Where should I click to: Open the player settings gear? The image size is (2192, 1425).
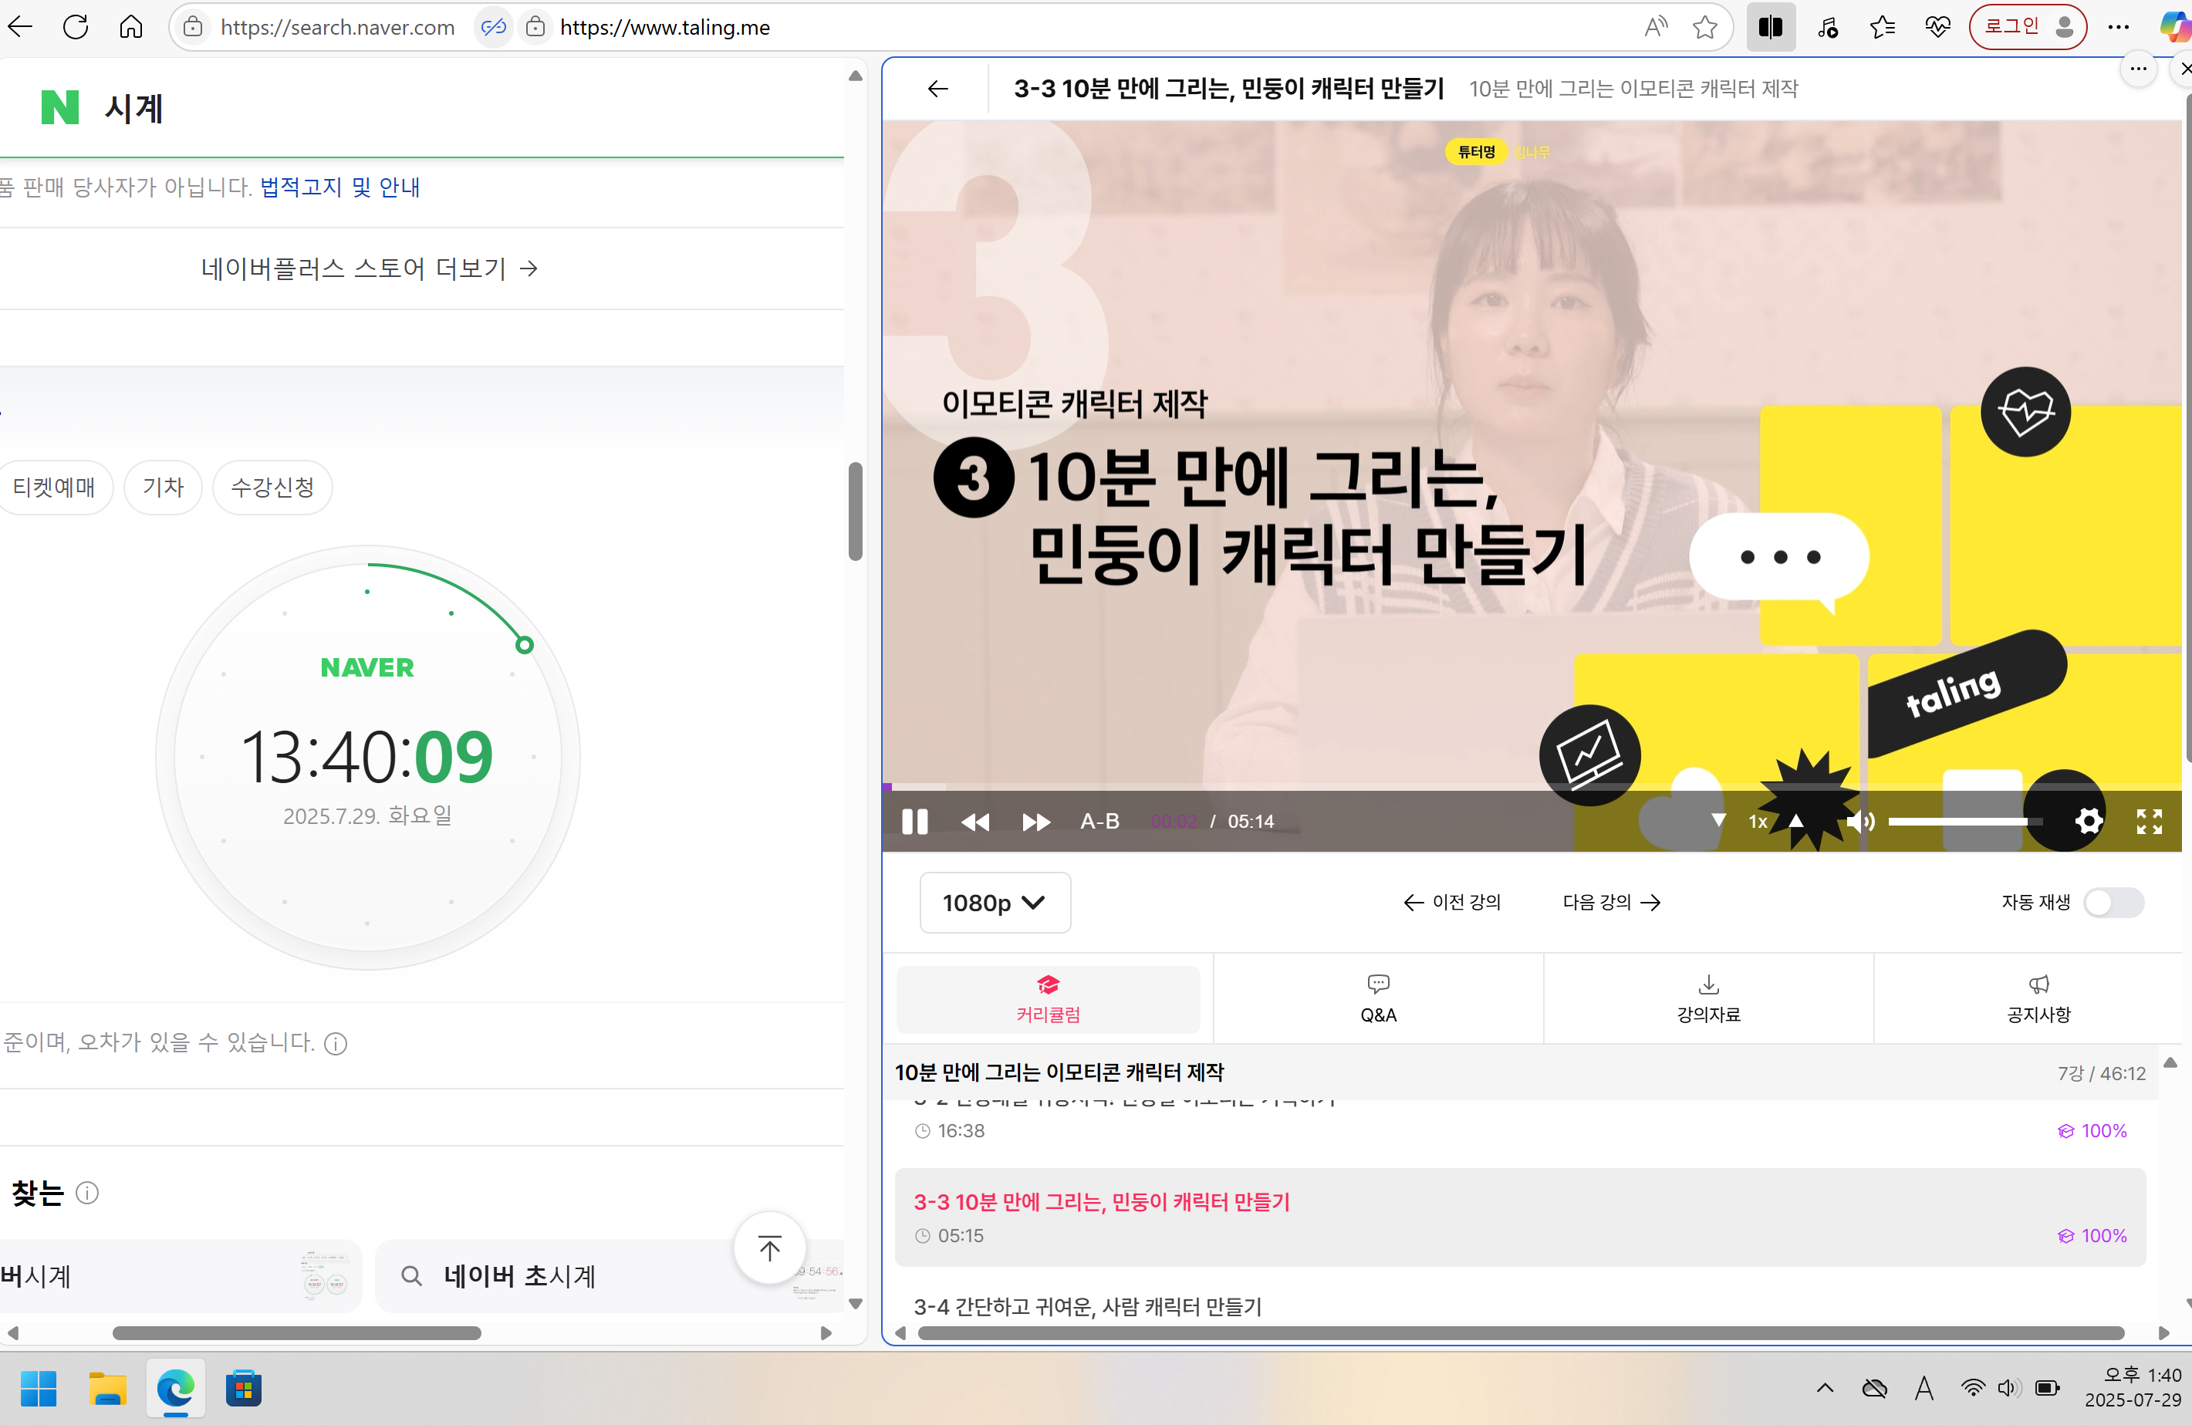(2089, 822)
